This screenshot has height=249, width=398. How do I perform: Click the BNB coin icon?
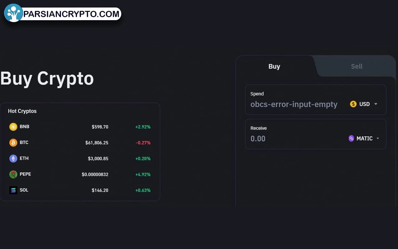point(13,127)
